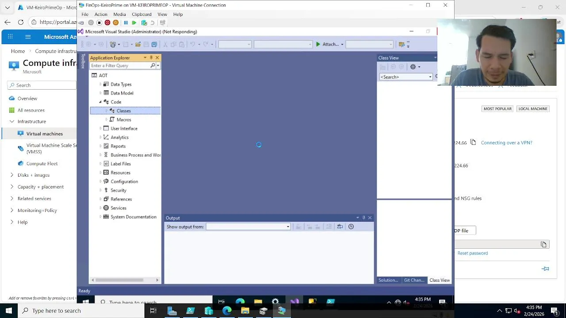Image resolution: width=566 pixels, height=318 pixels.
Task: Open the 'Show output from' dropdown
Action: [288, 227]
